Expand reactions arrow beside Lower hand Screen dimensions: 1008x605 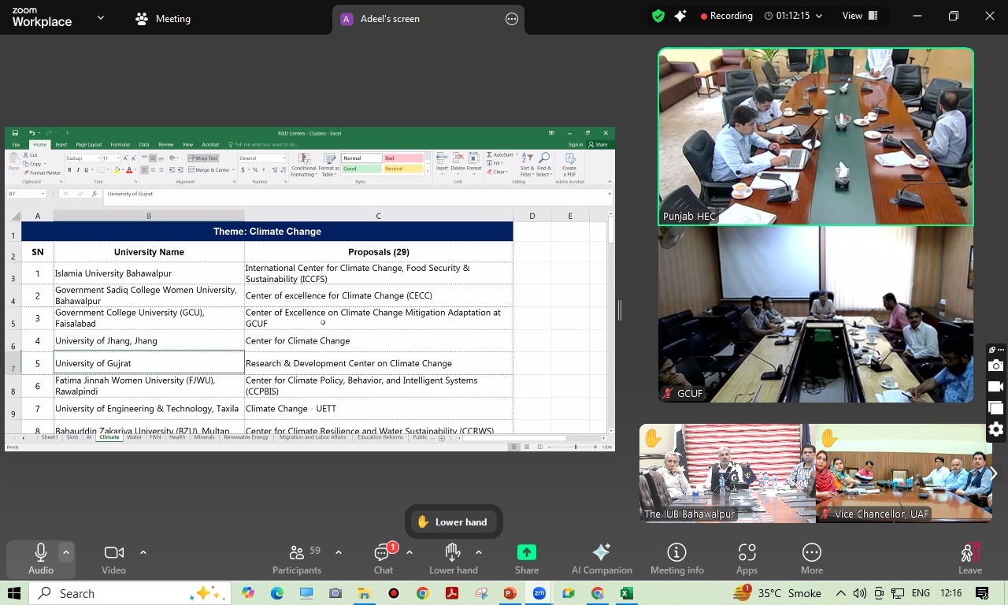[479, 552]
